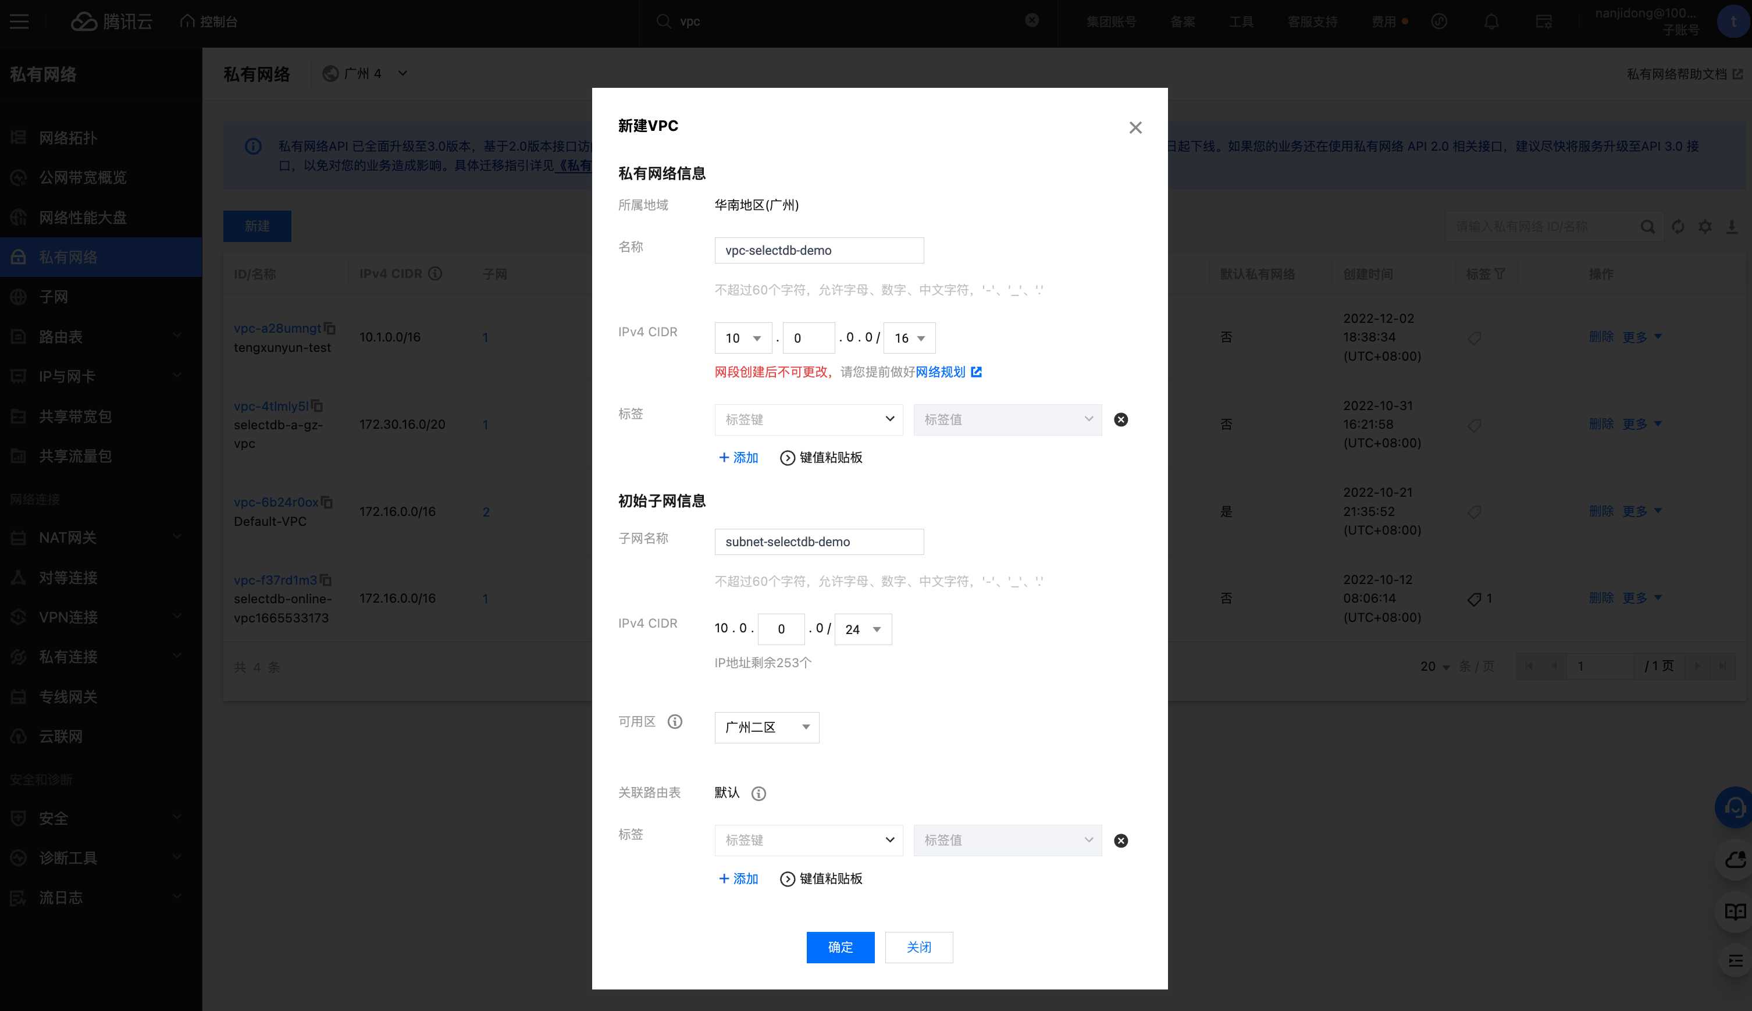Image resolution: width=1752 pixels, height=1011 pixels.
Task: Open VPC 标签值 dropdown
Action: (1007, 419)
